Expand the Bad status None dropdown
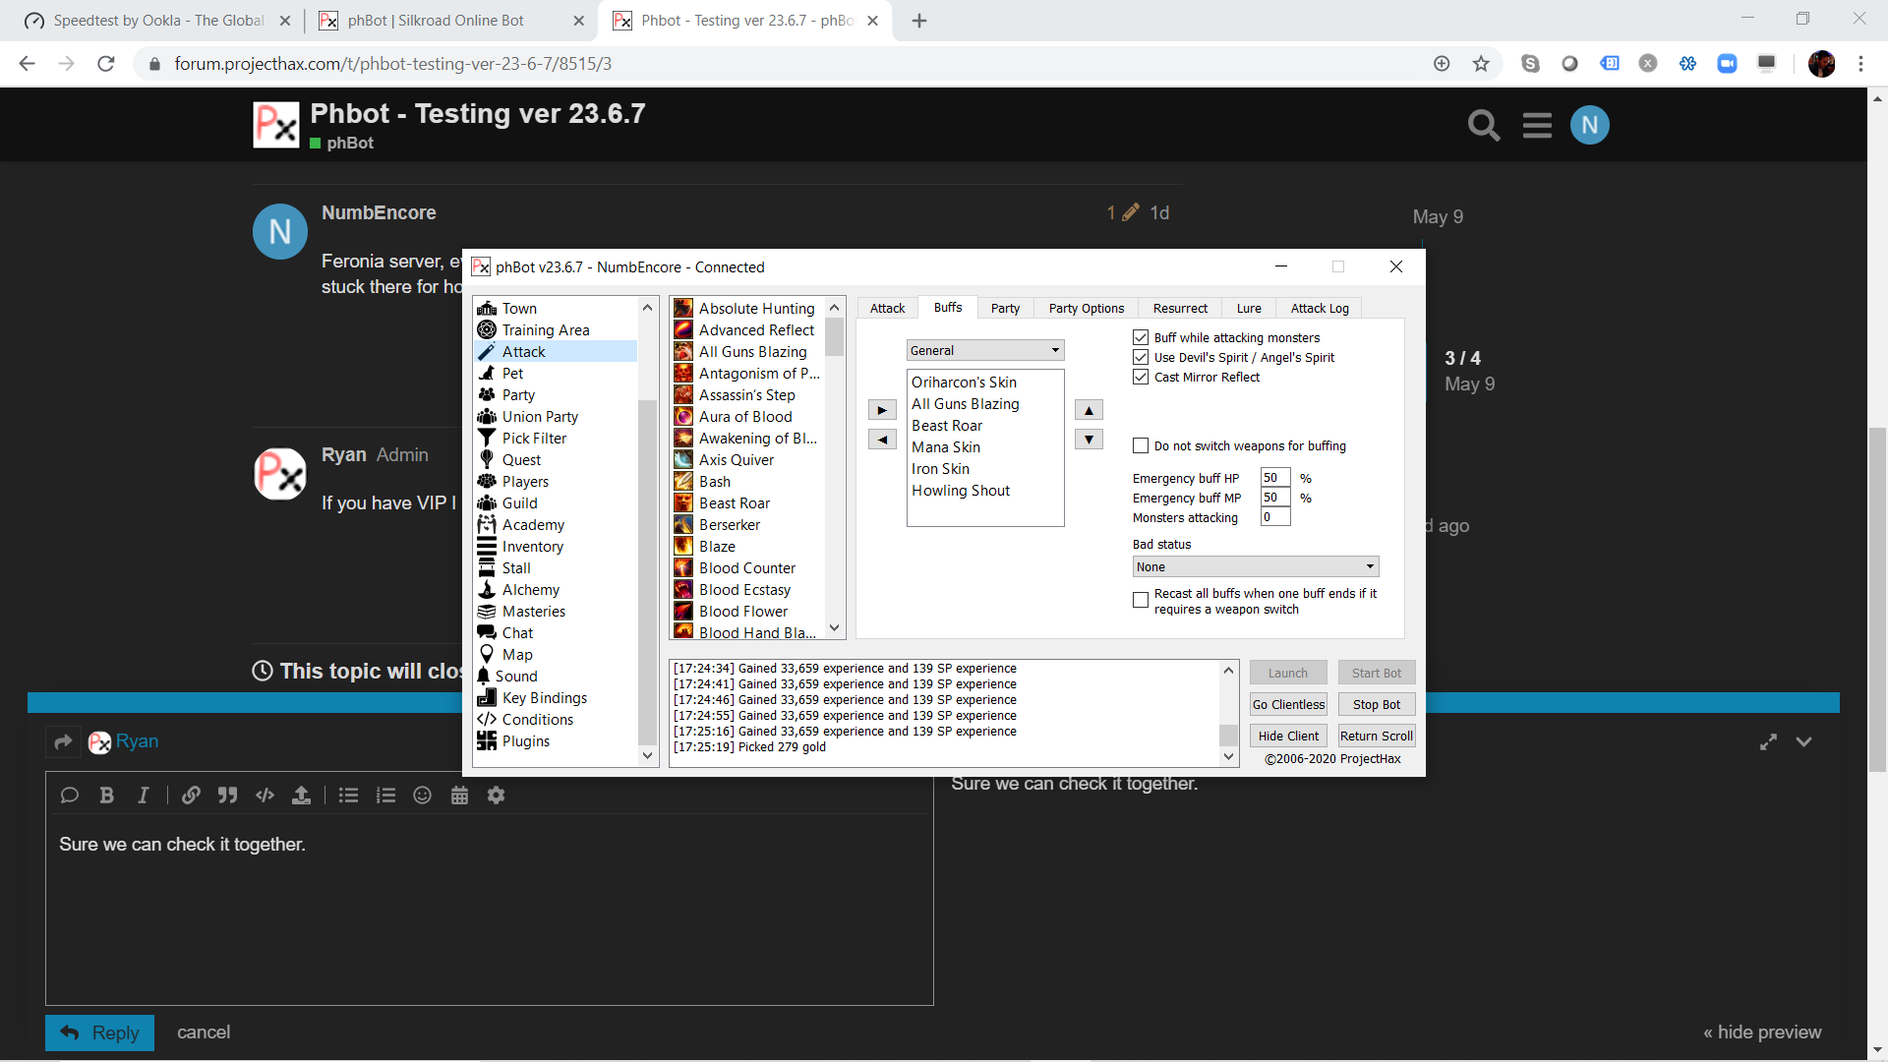Viewport: 1888px width, 1062px height. click(x=1255, y=567)
